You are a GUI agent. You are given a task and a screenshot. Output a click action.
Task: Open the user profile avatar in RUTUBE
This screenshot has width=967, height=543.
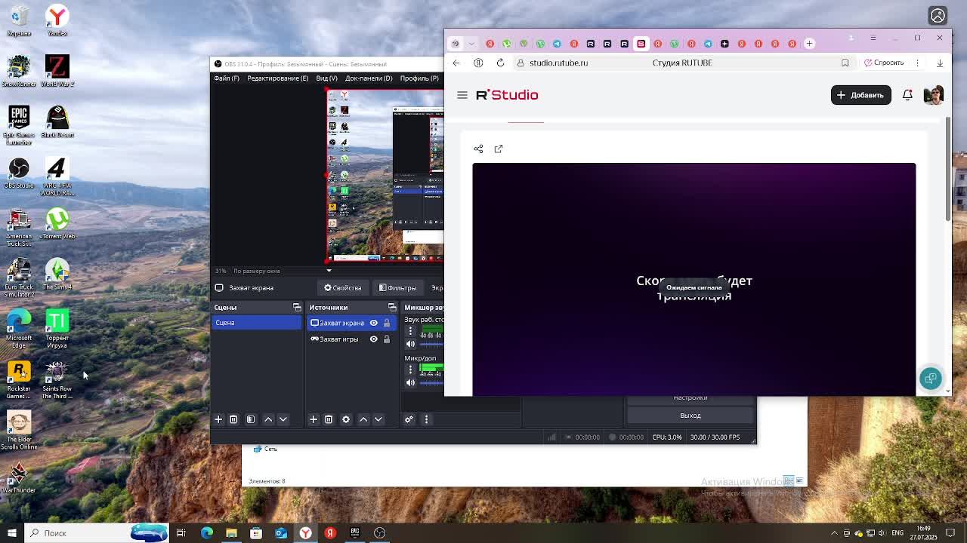point(934,95)
